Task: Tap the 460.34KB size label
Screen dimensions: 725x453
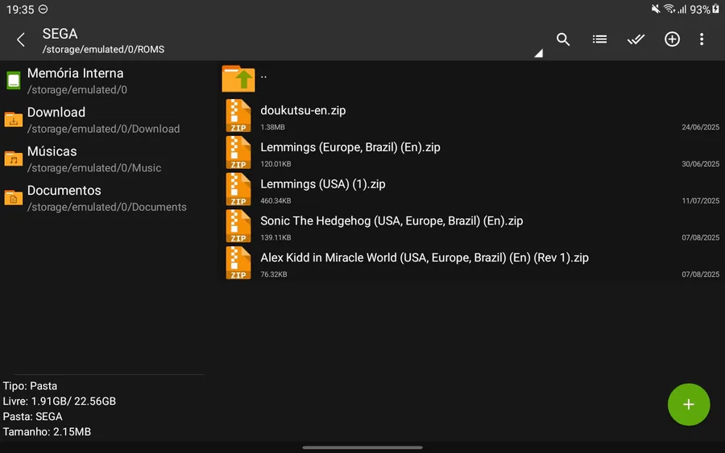Action: (x=275, y=201)
